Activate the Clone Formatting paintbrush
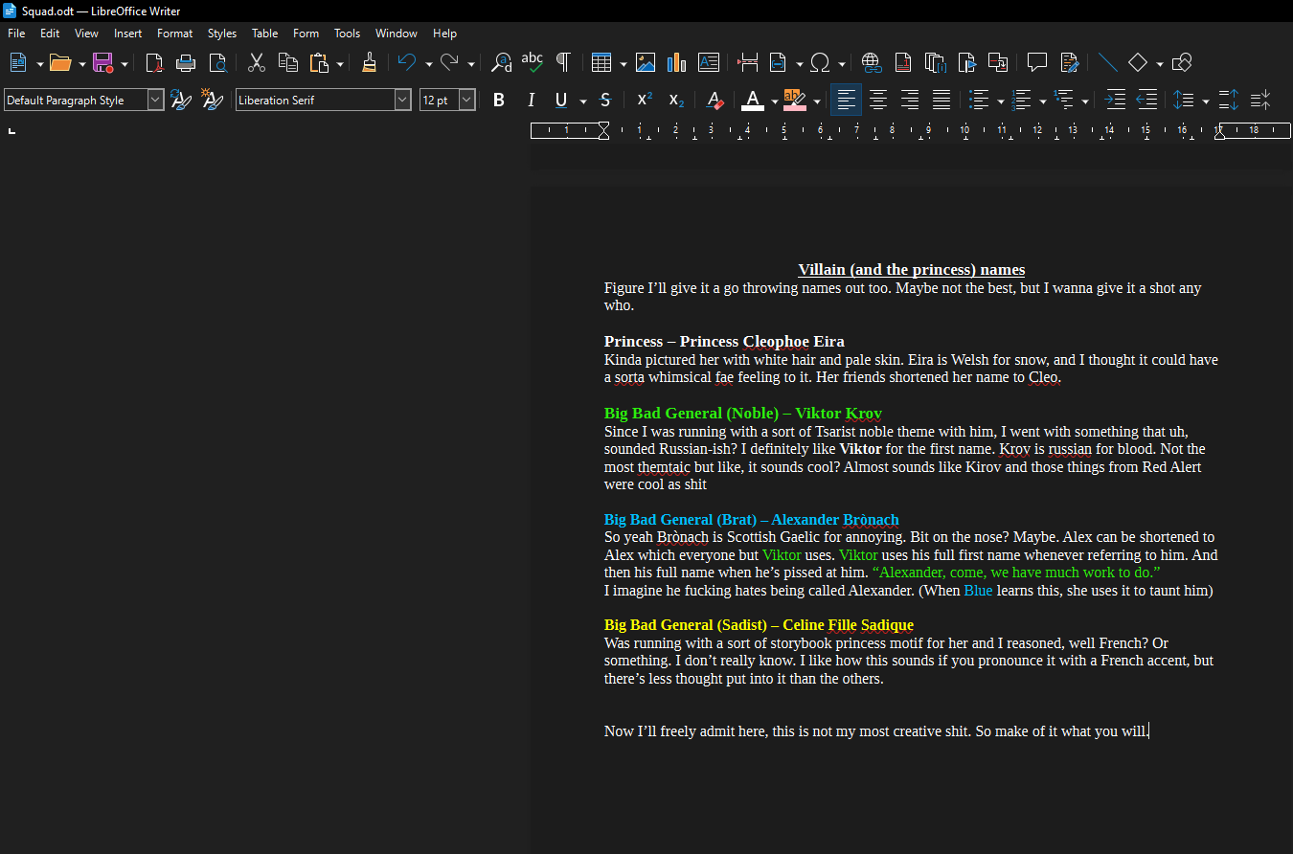Viewport: 1293px width, 854px height. 369,63
